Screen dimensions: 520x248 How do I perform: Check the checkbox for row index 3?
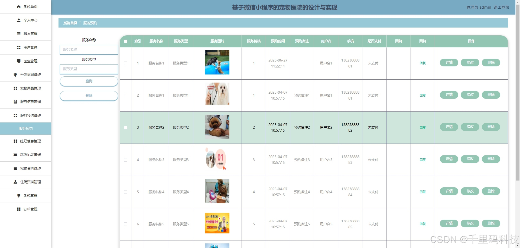click(126, 128)
